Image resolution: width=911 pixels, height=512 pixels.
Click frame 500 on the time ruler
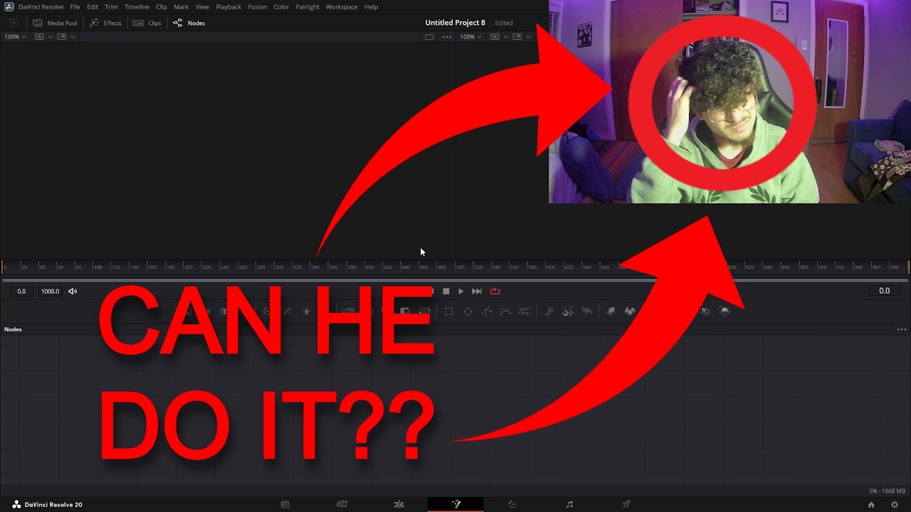coord(460,267)
